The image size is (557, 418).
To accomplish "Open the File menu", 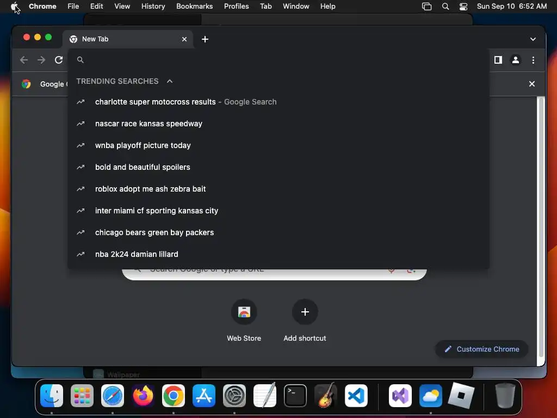I will 73,7.
